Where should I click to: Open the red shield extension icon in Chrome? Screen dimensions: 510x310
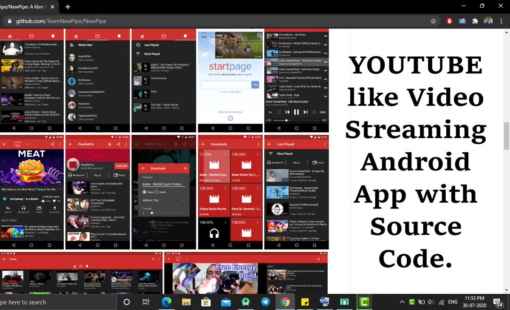pos(449,21)
